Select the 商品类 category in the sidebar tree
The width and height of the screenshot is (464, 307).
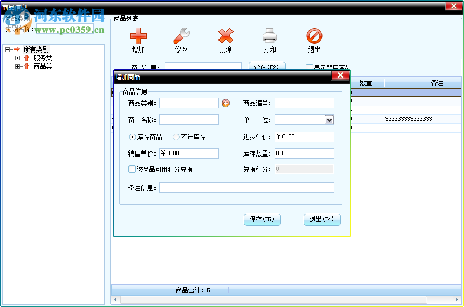point(44,66)
